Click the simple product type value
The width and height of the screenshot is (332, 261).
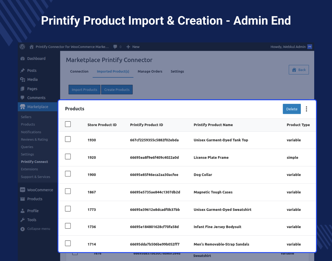[x=292, y=157]
